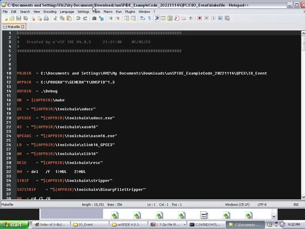
Task: Toggle word wrap in the toolbar
Action: tap(143, 18)
